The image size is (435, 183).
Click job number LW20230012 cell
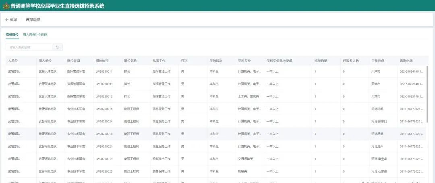[x=104, y=96]
